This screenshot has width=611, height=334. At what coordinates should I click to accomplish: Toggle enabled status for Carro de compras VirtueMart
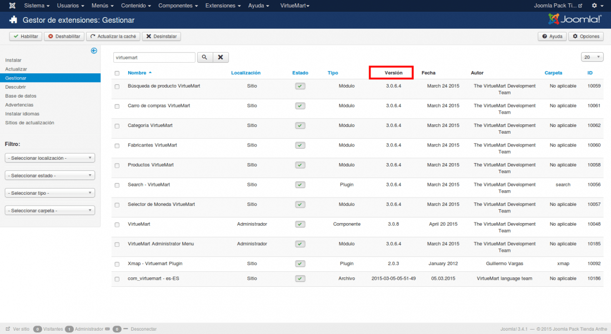click(300, 106)
